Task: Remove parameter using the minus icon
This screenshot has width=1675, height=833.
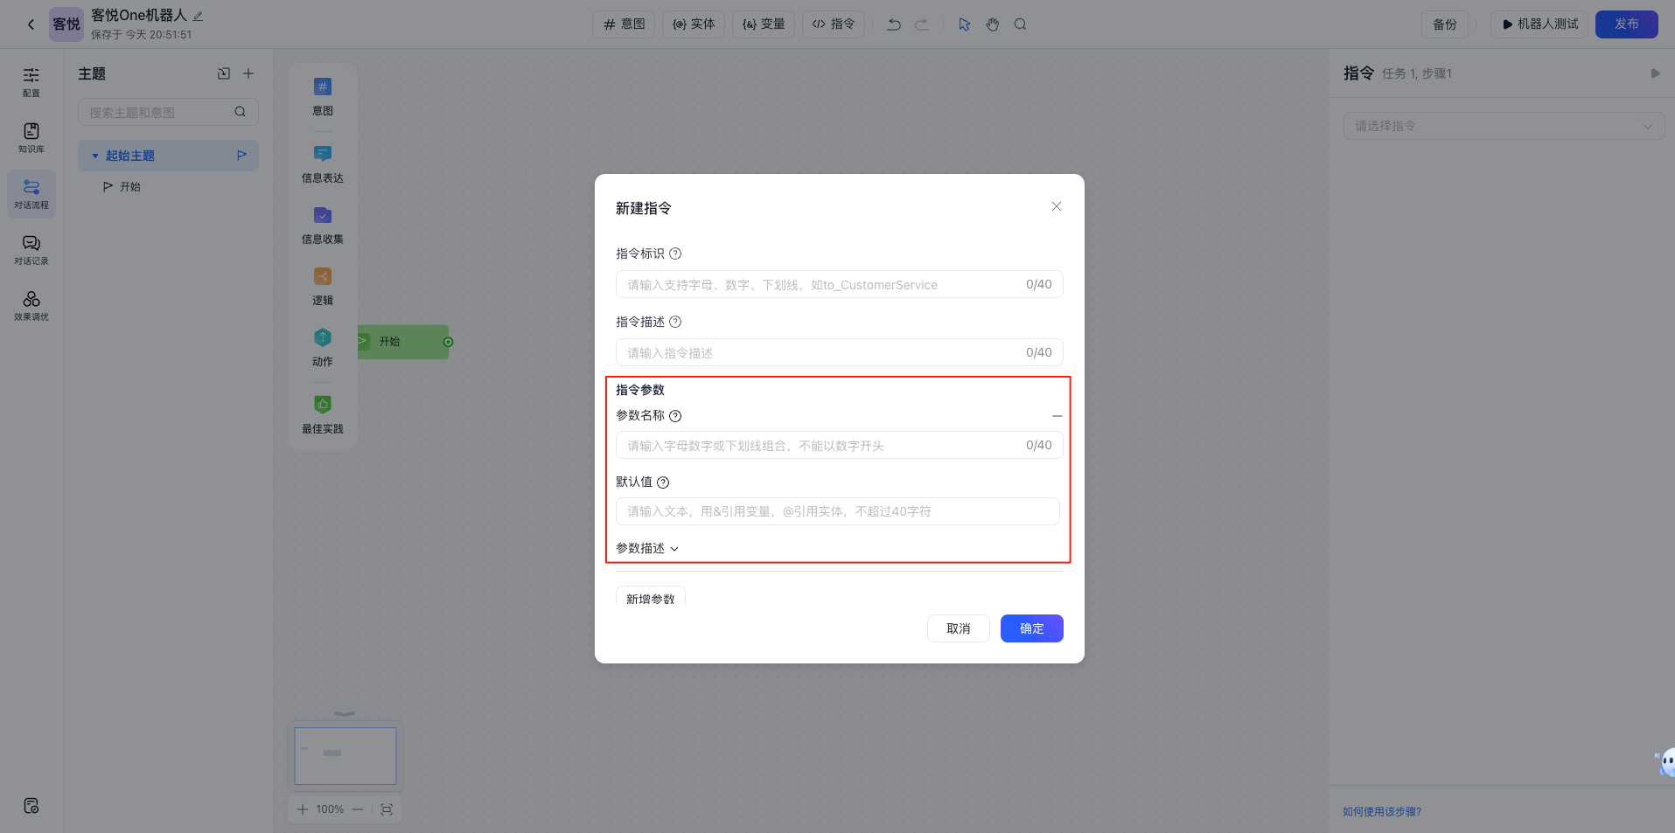Action: (1057, 416)
